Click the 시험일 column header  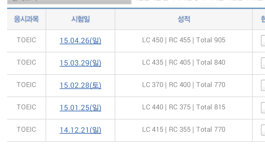click(x=80, y=19)
